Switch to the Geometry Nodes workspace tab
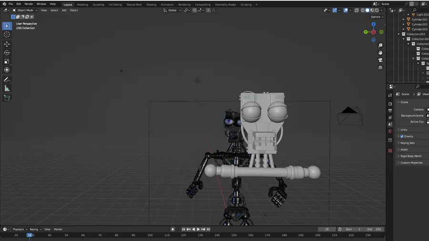 225,5
